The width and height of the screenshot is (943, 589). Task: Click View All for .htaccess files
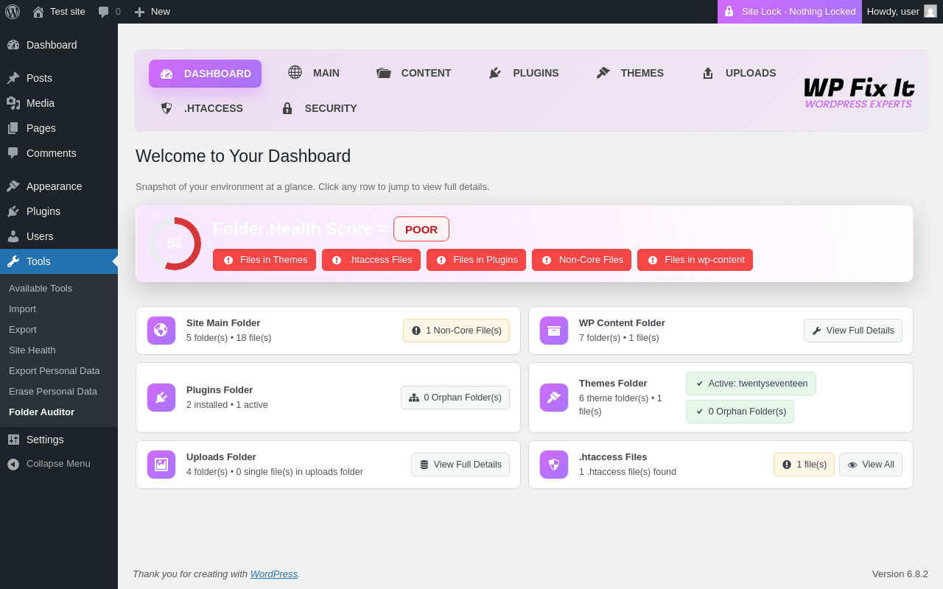pyautogui.click(x=871, y=465)
